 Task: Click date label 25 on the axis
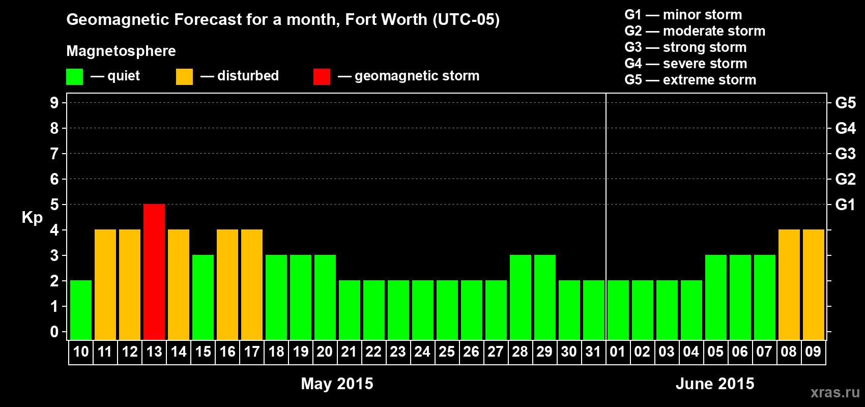click(x=447, y=352)
